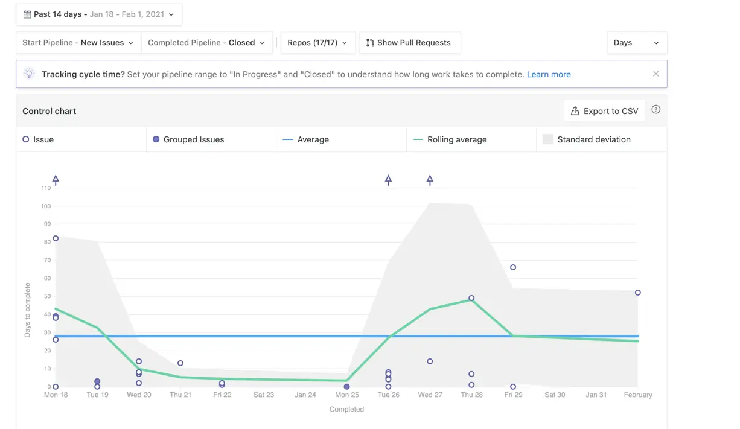Click the outlier arrow above Wed 27
Viewport: 740px width, 429px height.
click(x=430, y=180)
